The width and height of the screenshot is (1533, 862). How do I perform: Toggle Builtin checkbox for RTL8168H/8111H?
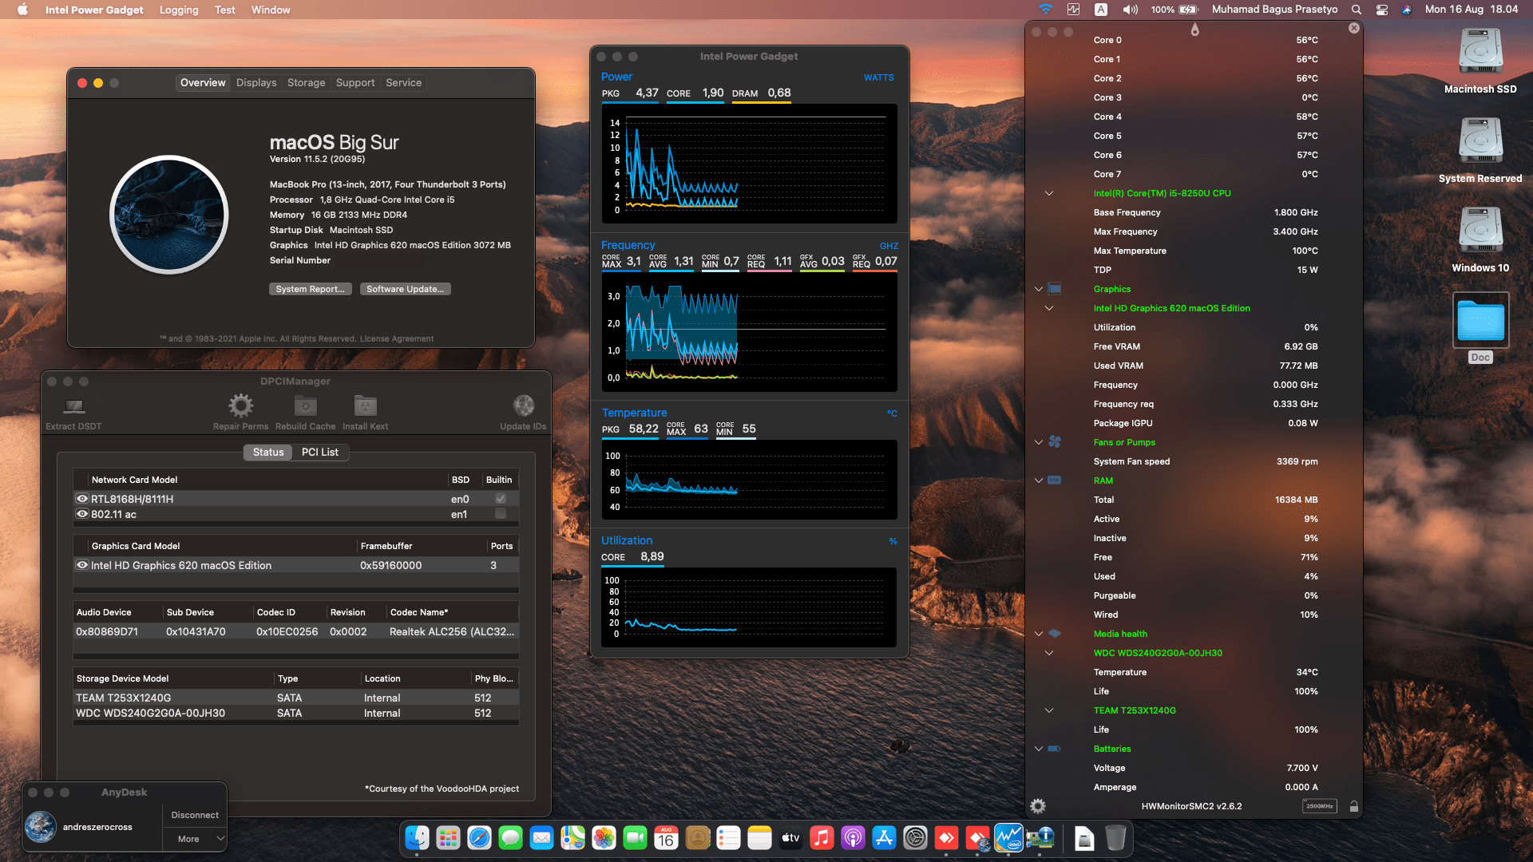501,499
